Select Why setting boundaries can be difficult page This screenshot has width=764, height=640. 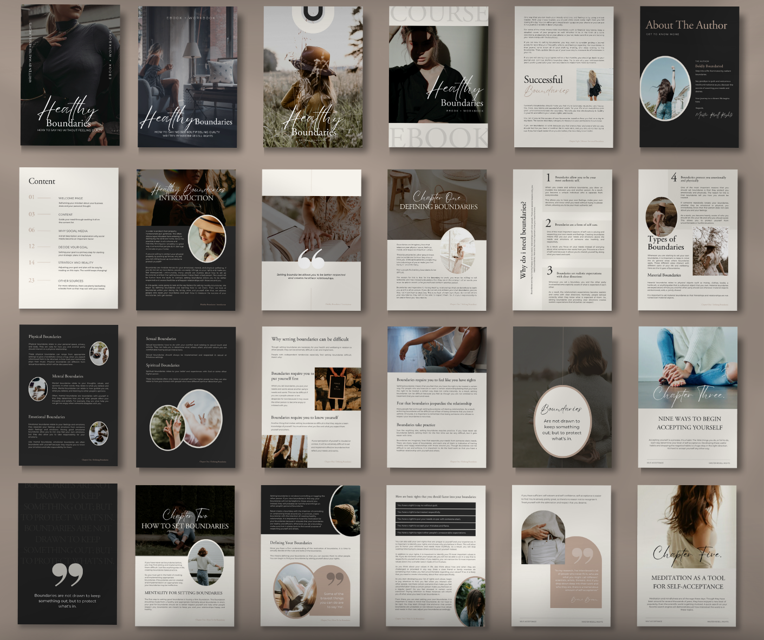[312, 396]
